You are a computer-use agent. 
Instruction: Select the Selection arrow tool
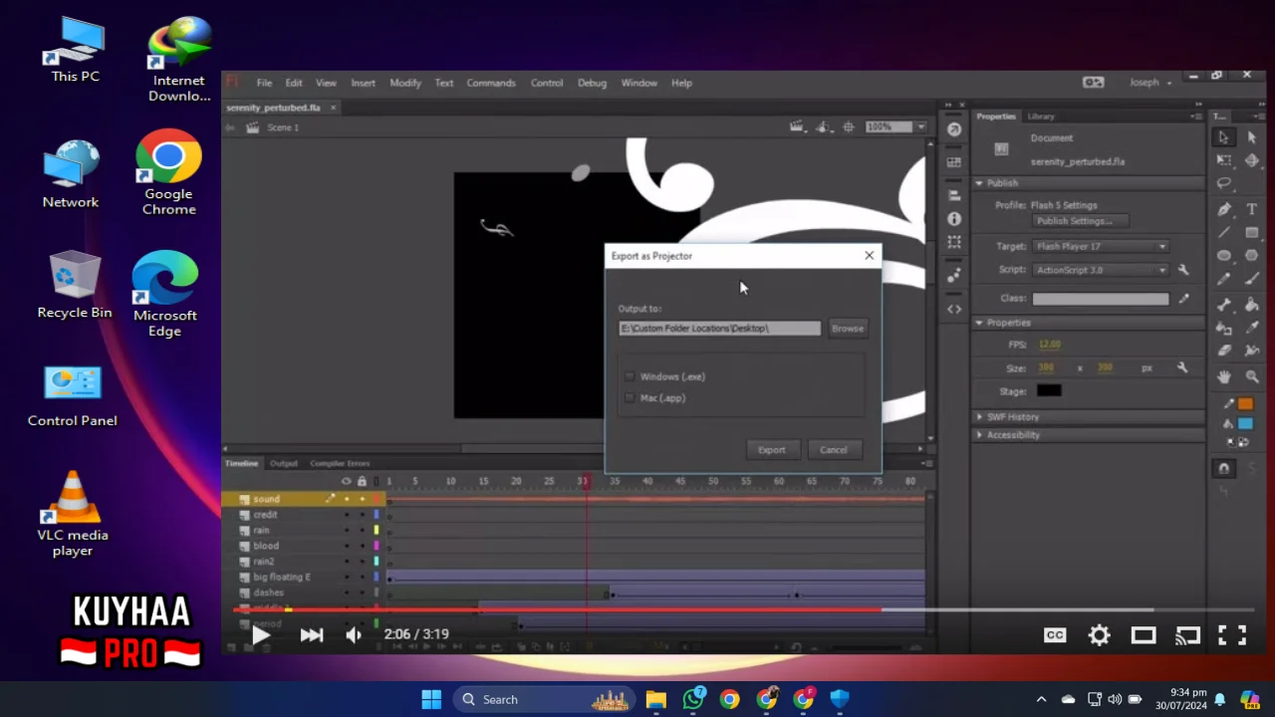coord(1224,137)
